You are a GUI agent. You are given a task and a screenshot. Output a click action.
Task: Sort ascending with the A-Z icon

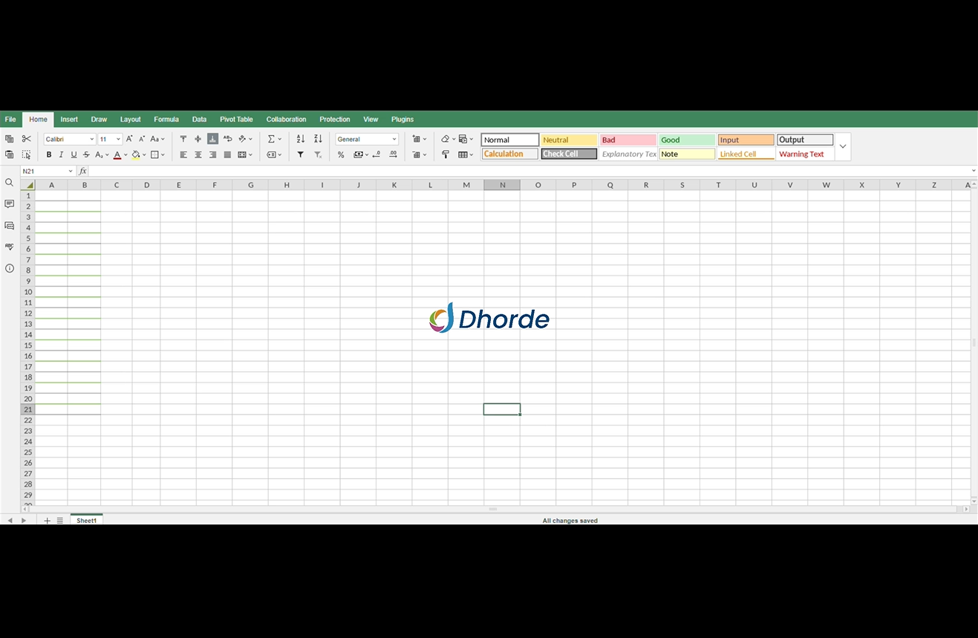pyautogui.click(x=300, y=139)
